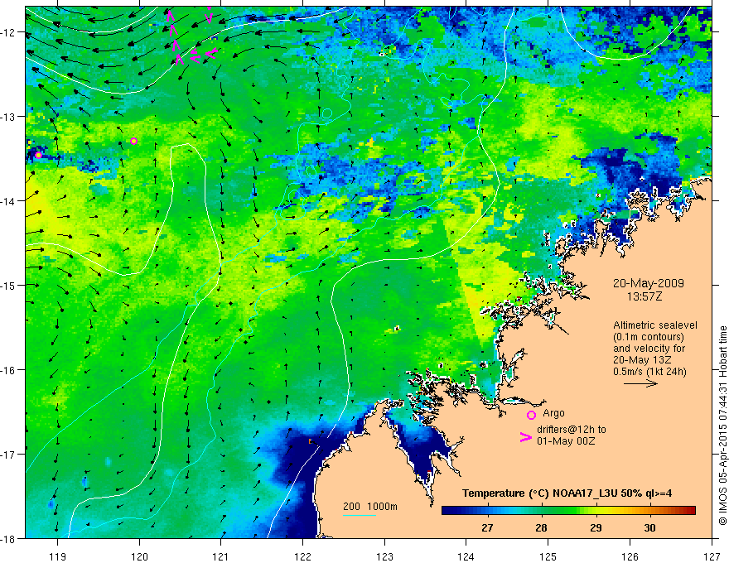
Task: Click the '01-May 00Z' legend text
Action: [x=566, y=440]
